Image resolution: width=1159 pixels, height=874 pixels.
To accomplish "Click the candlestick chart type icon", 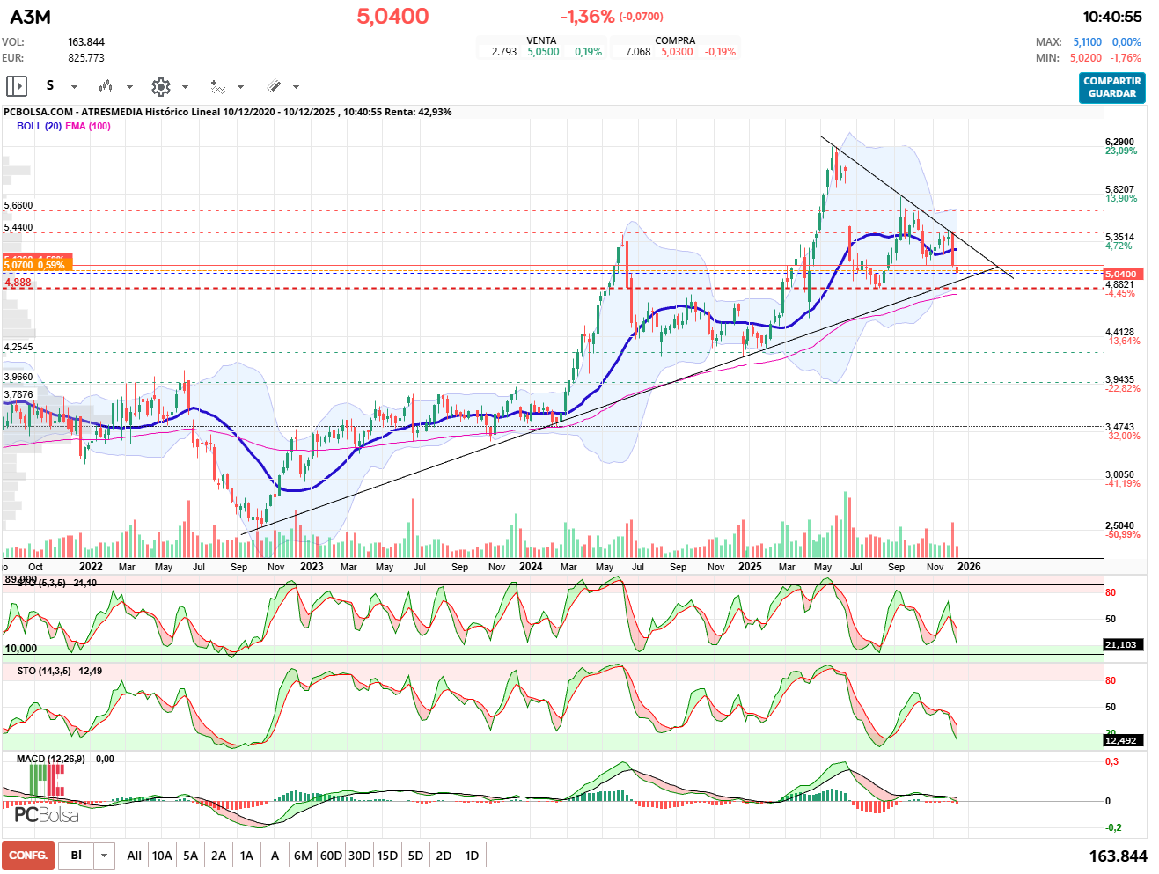I will pyautogui.click(x=106, y=86).
